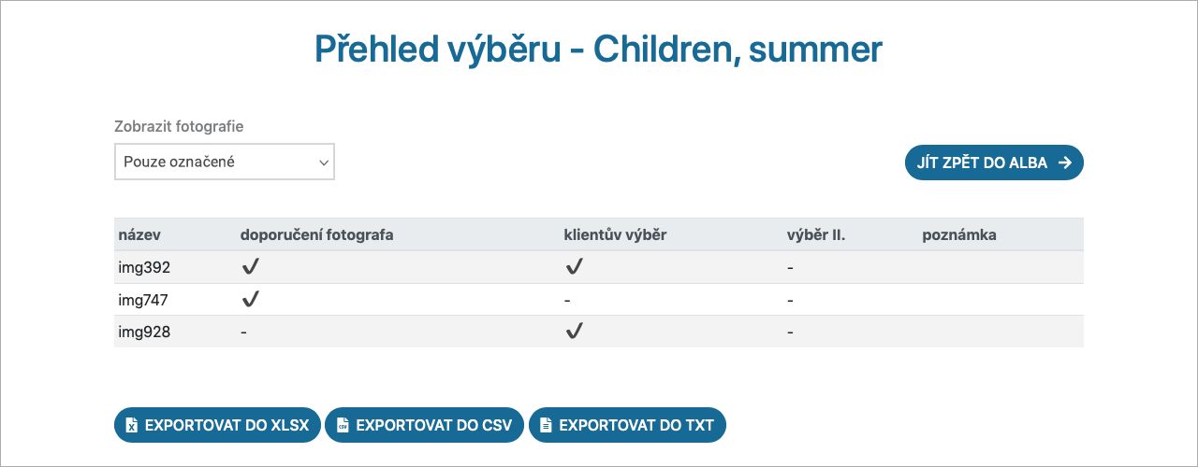This screenshot has height=467, width=1198.
Task: Select the img747 row name
Action: pyautogui.click(x=143, y=300)
